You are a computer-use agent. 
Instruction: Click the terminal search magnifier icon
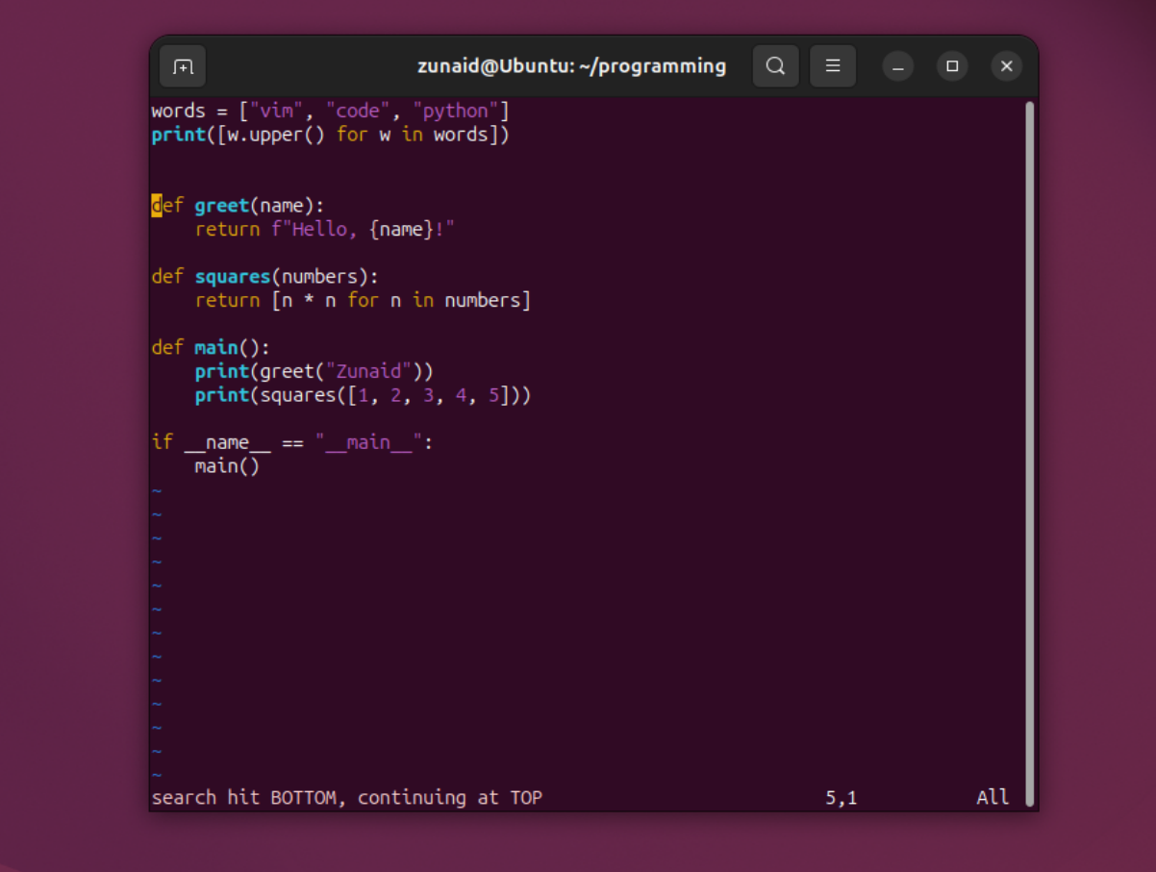click(x=775, y=66)
